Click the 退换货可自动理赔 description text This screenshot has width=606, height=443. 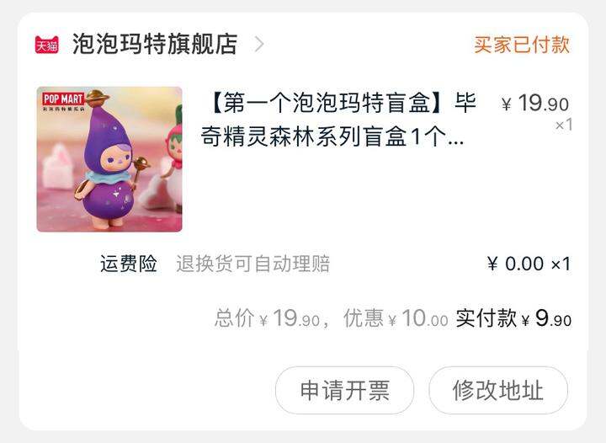tap(253, 264)
